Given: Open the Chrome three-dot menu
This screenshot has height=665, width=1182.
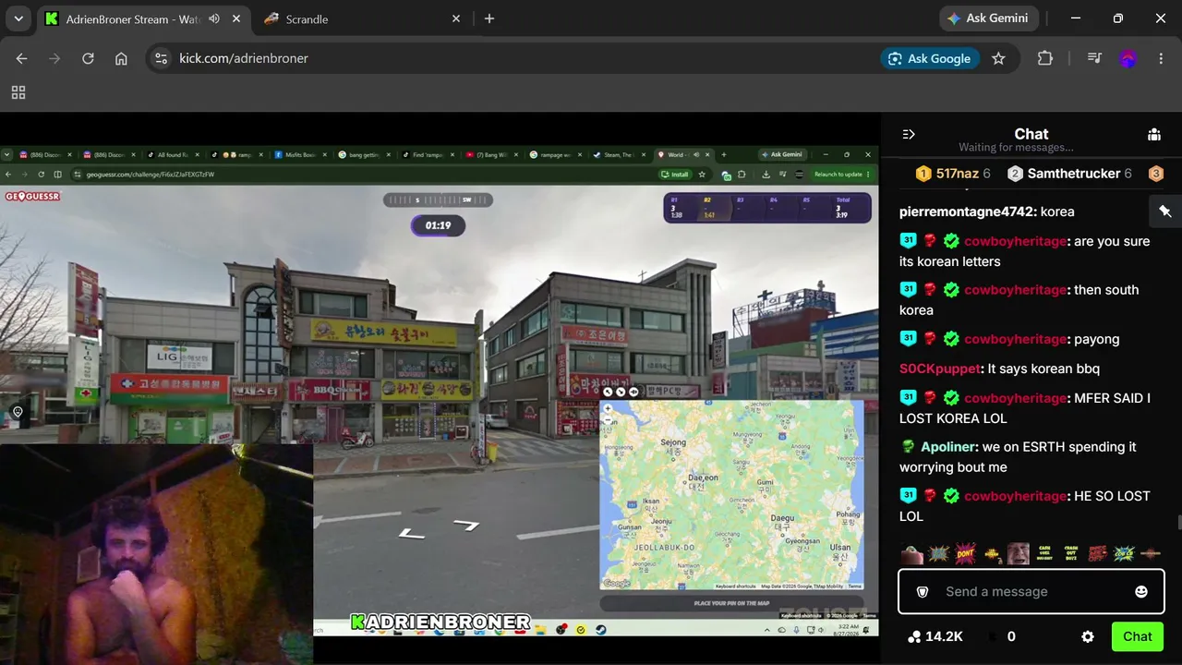Looking at the screenshot, I should point(1161,58).
